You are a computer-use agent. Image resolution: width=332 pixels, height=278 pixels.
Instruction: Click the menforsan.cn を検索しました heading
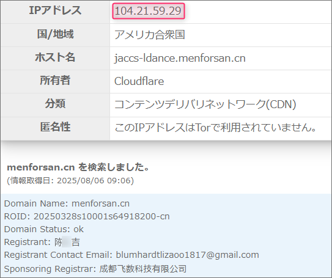tap(78, 167)
